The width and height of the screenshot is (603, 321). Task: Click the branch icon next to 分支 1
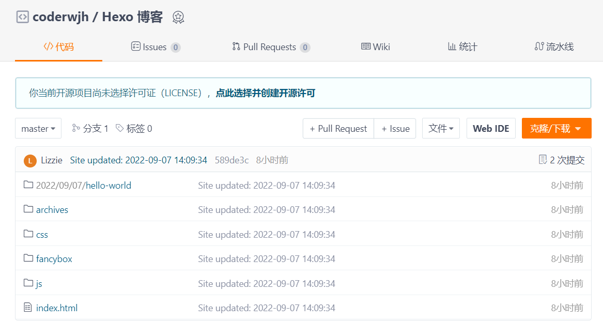[x=76, y=128]
